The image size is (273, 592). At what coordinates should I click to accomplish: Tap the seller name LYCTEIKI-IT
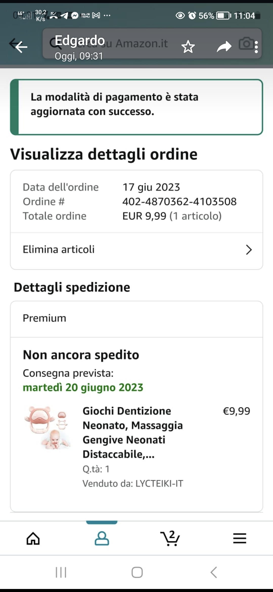click(x=159, y=483)
